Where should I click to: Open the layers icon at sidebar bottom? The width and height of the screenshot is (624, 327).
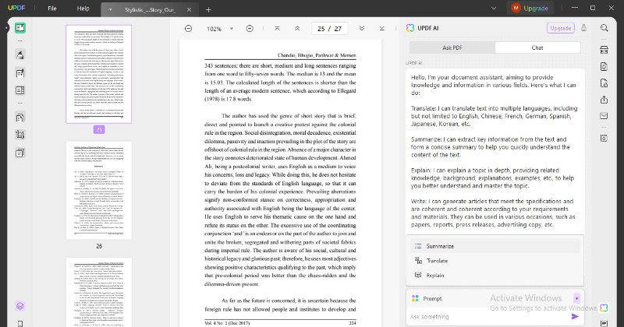(20, 305)
